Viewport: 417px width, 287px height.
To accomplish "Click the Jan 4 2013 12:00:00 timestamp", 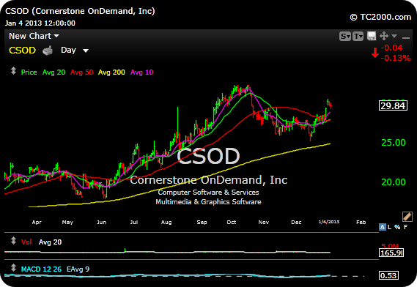I will click(40, 23).
